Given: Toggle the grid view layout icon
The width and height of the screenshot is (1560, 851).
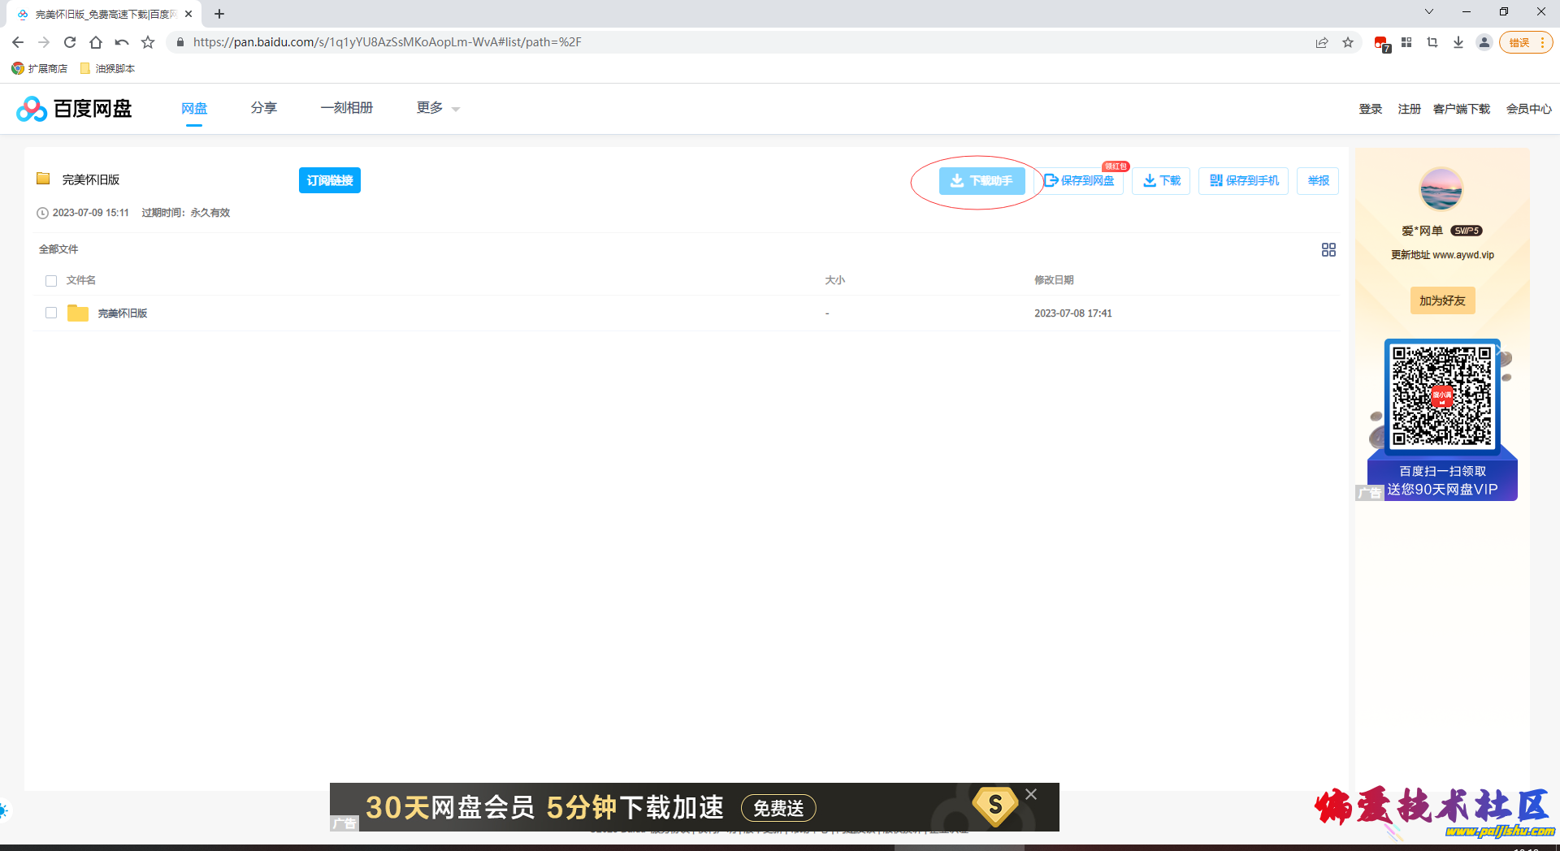Looking at the screenshot, I should point(1328,250).
